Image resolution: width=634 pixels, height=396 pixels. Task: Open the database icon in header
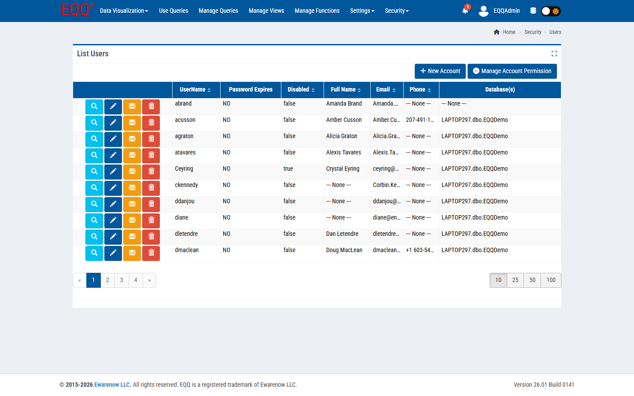pyautogui.click(x=533, y=11)
